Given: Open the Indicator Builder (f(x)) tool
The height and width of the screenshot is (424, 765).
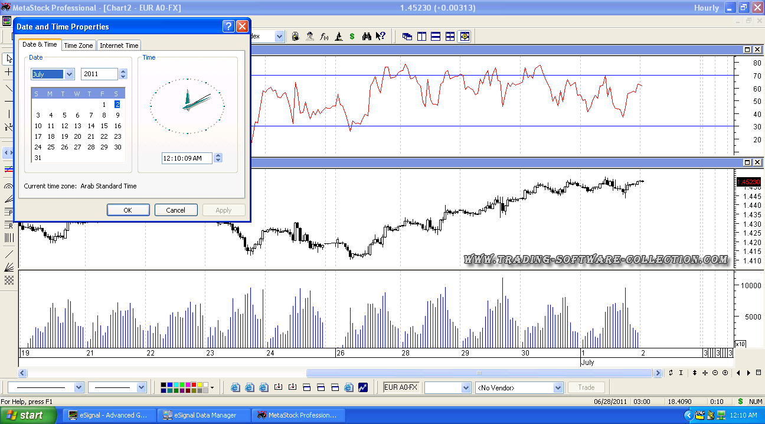Looking at the screenshot, I should click(x=324, y=37).
